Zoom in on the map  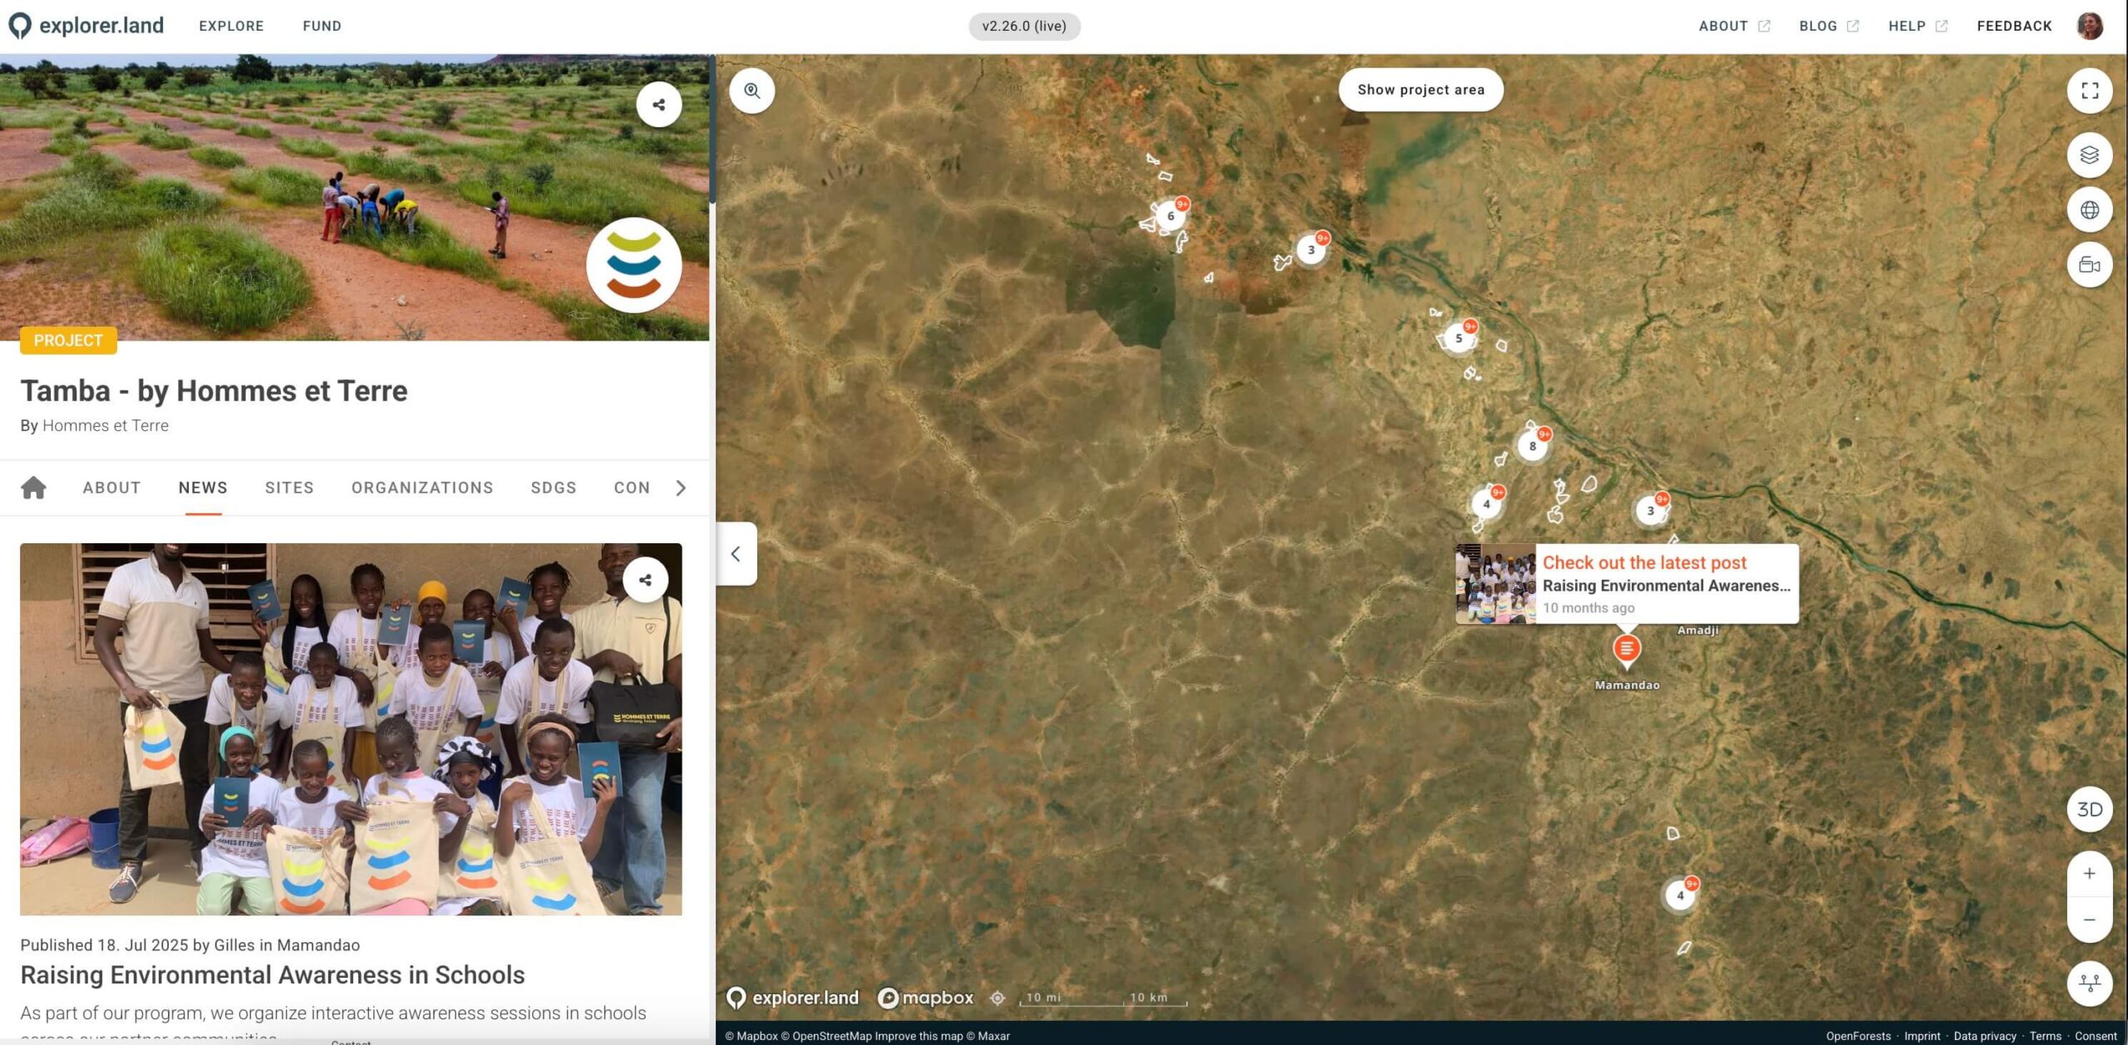pyautogui.click(x=2090, y=874)
